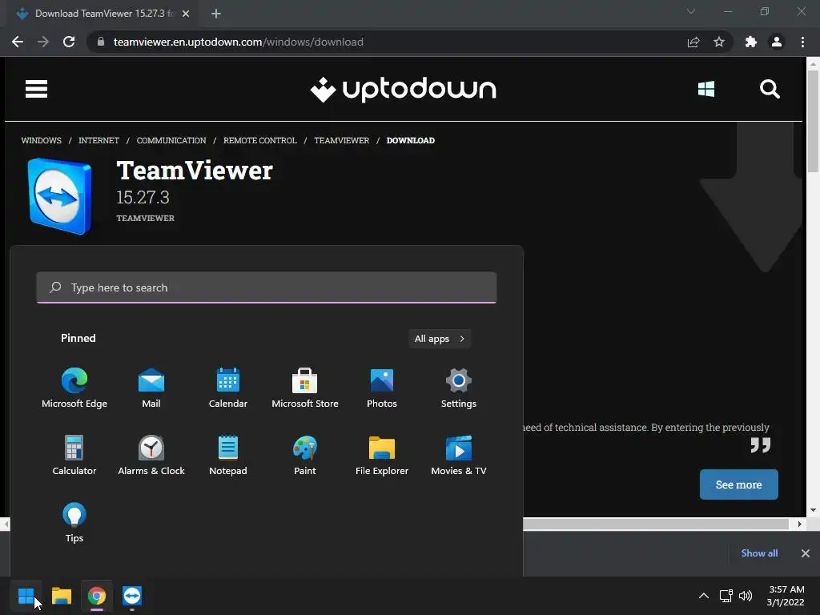Image resolution: width=820 pixels, height=615 pixels.
Task: Bookmark this page with the star icon
Action: (x=719, y=42)
